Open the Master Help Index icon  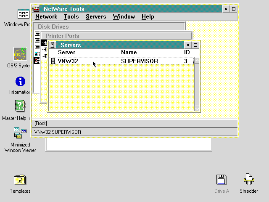(x=20, y=106)
